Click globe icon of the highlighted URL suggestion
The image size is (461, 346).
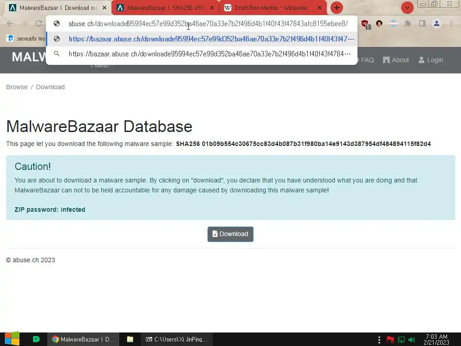[x=57, y=39]
